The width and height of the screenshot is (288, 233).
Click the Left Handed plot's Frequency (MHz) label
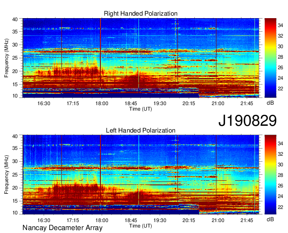click(x=6, y=175)
